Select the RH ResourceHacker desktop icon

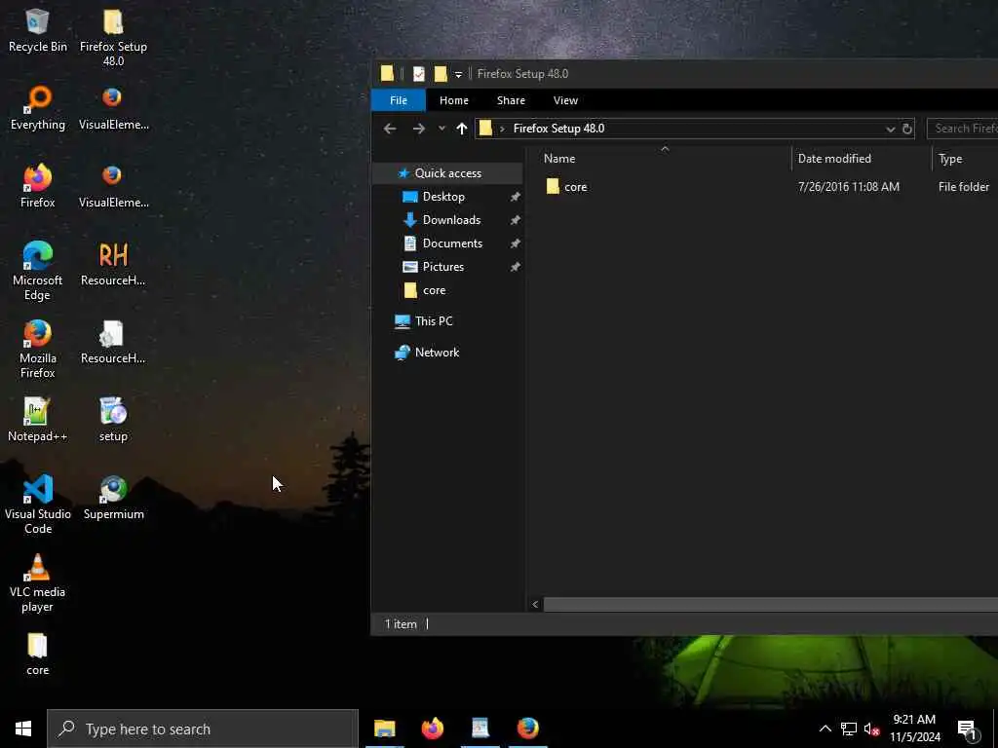click(x=113, y=264)
